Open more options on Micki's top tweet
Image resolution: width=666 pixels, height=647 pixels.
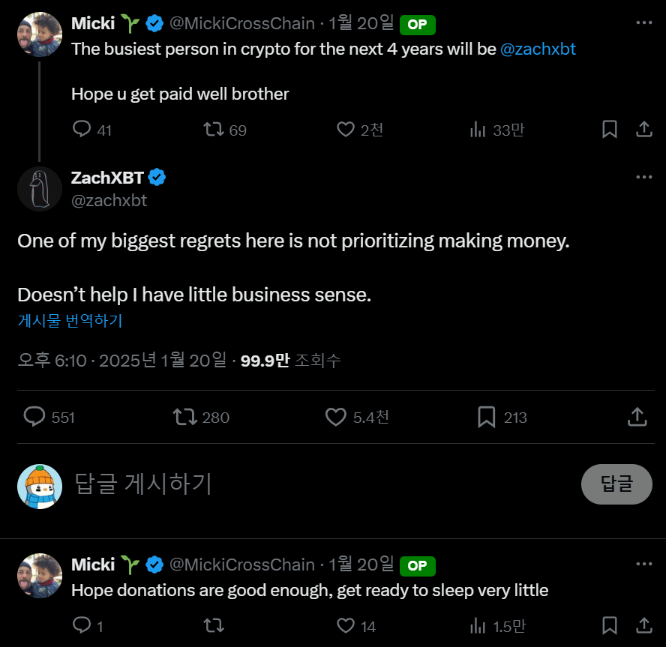click(643, 22)
